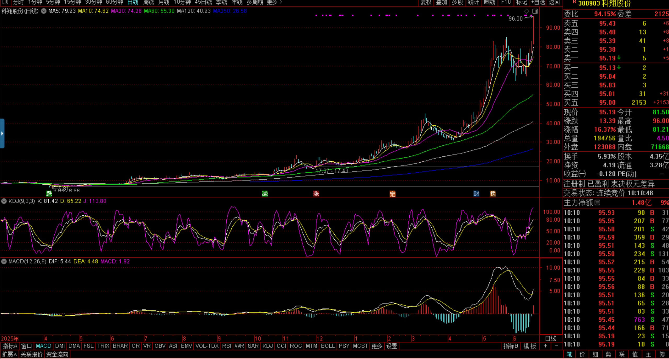Image resolution: width=669 pixels, height=359 pixels.
Task: Click the 多股 multi-stock button
Action: tap(458, 2)
